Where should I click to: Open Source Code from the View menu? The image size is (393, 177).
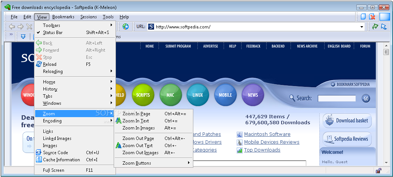tap(75, 152)
